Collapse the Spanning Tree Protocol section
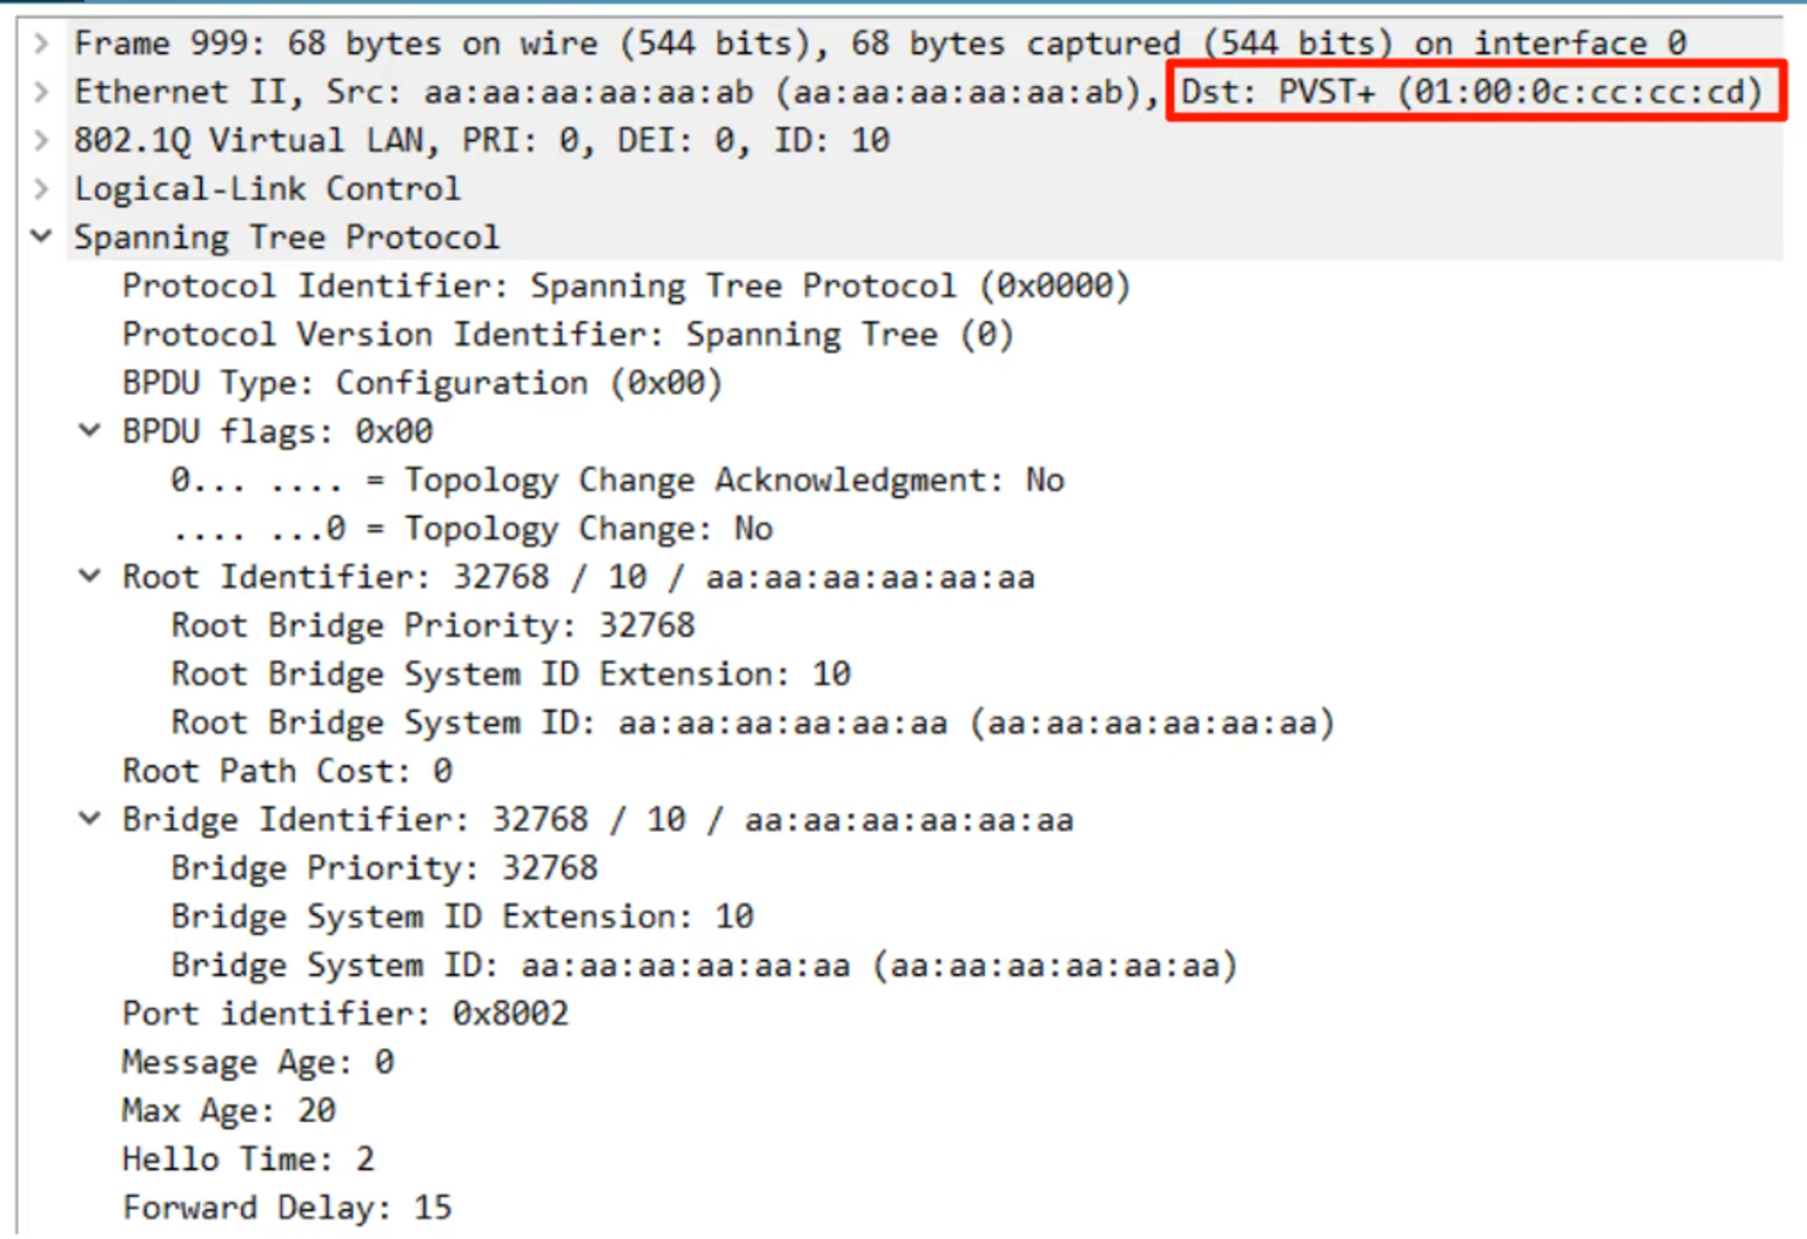 tap(41, 237)
